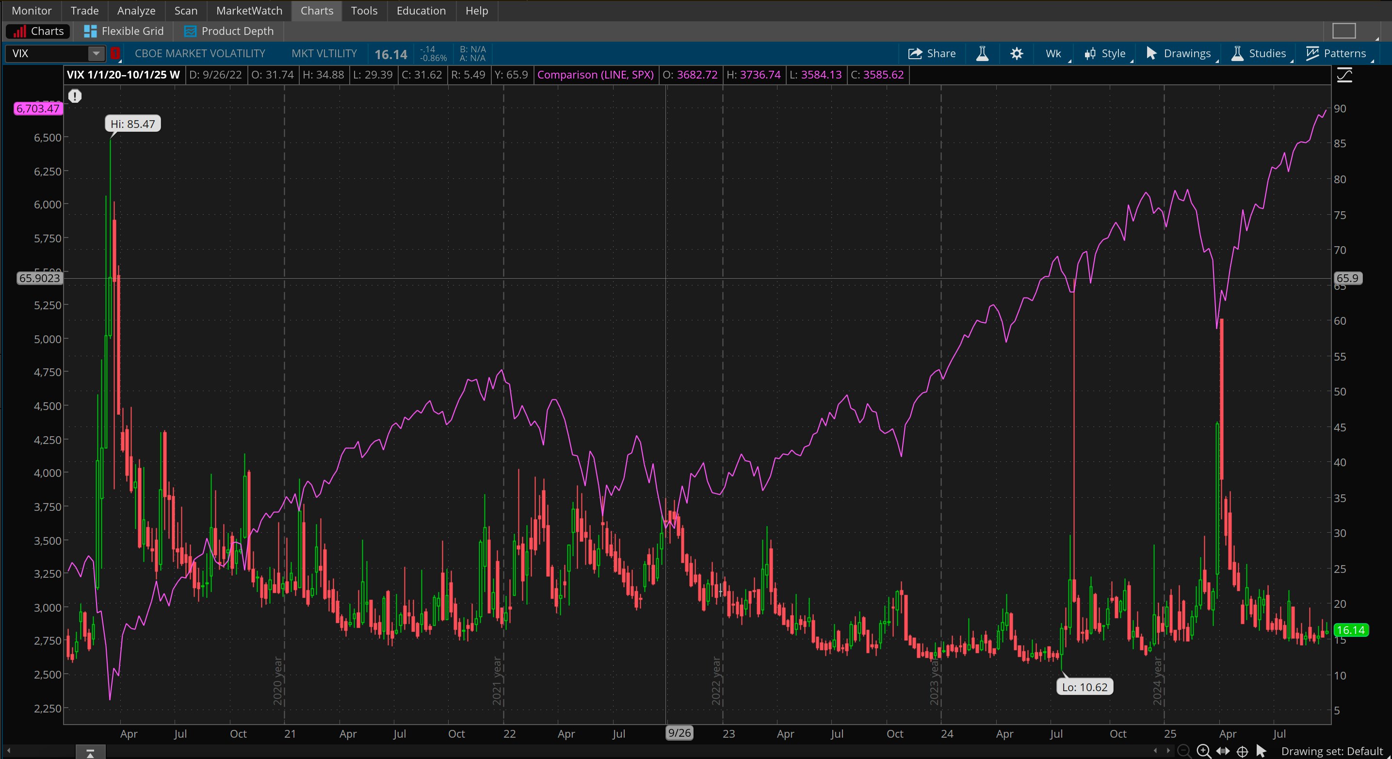Select the arrow cursor tool
Image resolution: width=1392 pixels, height=759 pixels.
[x=1260, y=751]
